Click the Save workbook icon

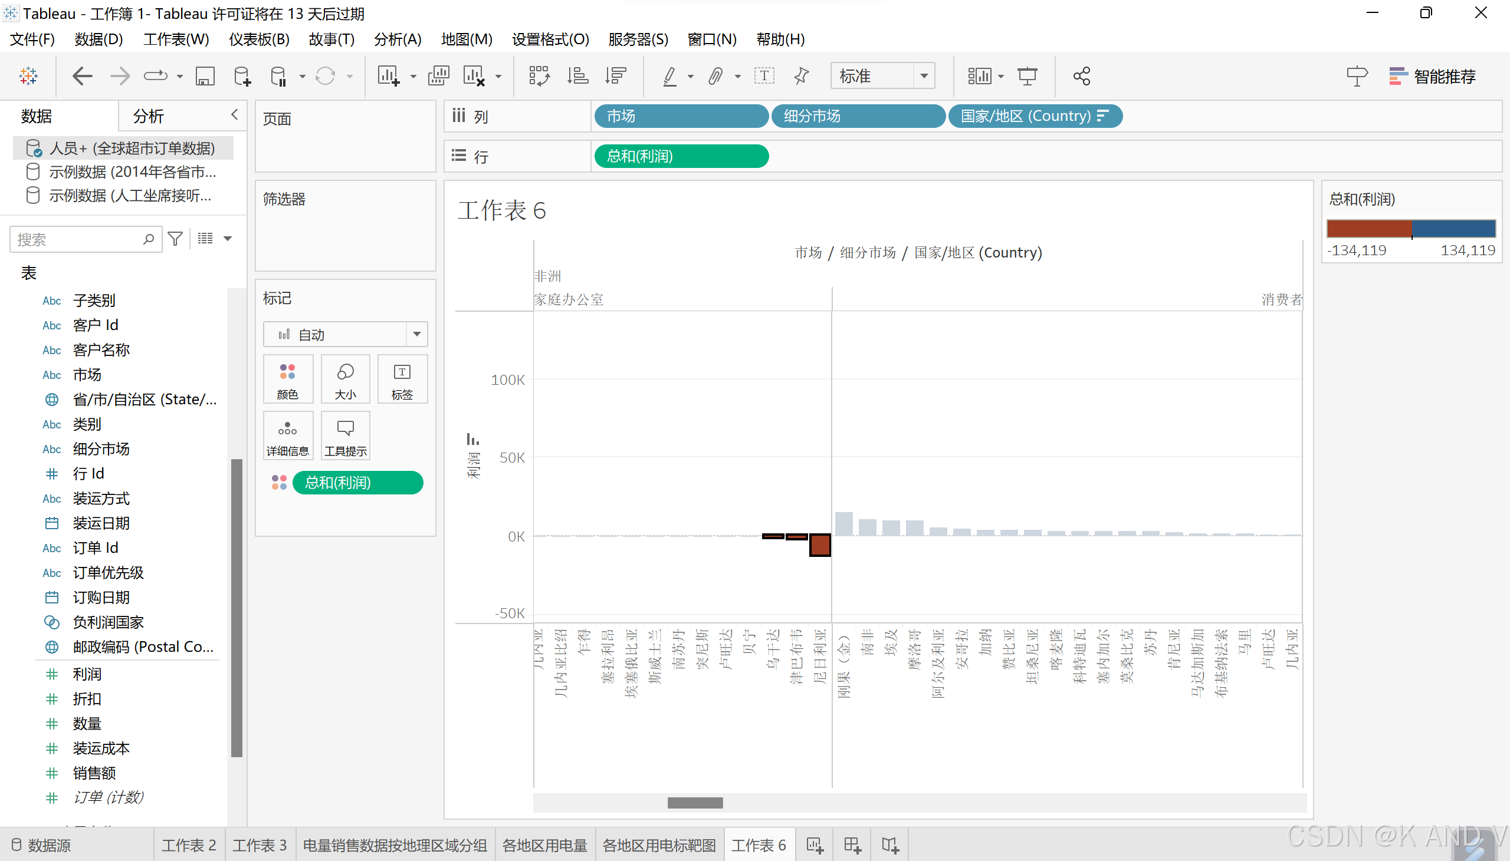[x=205, y=76]
